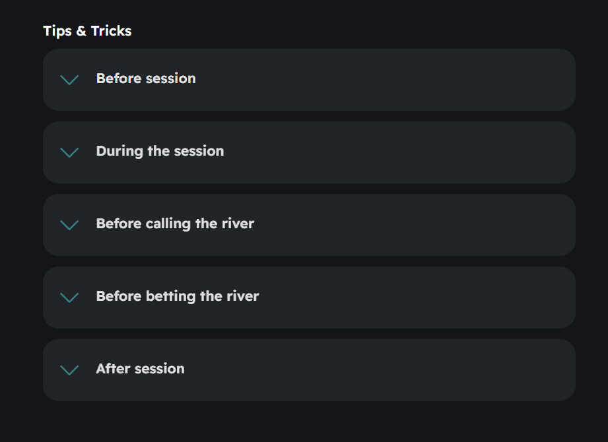Click the Before session title text
608x442 pixels.
[146, 79]
